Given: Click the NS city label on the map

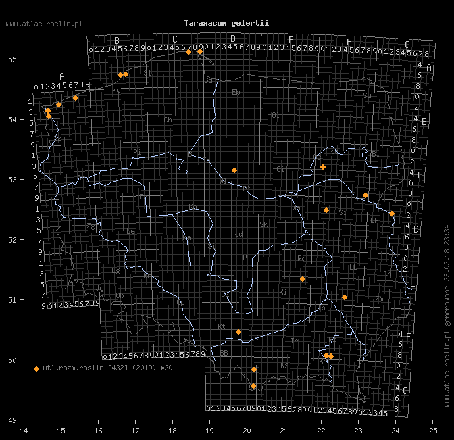Looking at the screenshot, I should click(284, 366).
